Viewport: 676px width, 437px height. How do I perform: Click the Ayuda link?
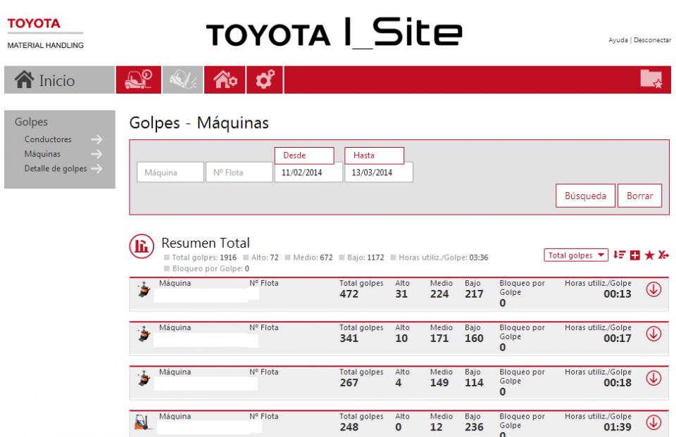[x=618, y=40]
